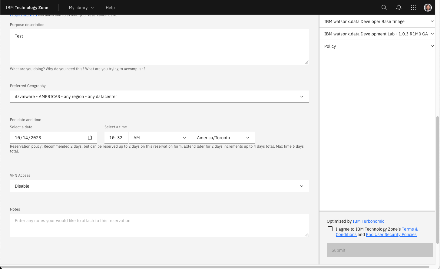Click the Purpose description text area

coord(159,47)
